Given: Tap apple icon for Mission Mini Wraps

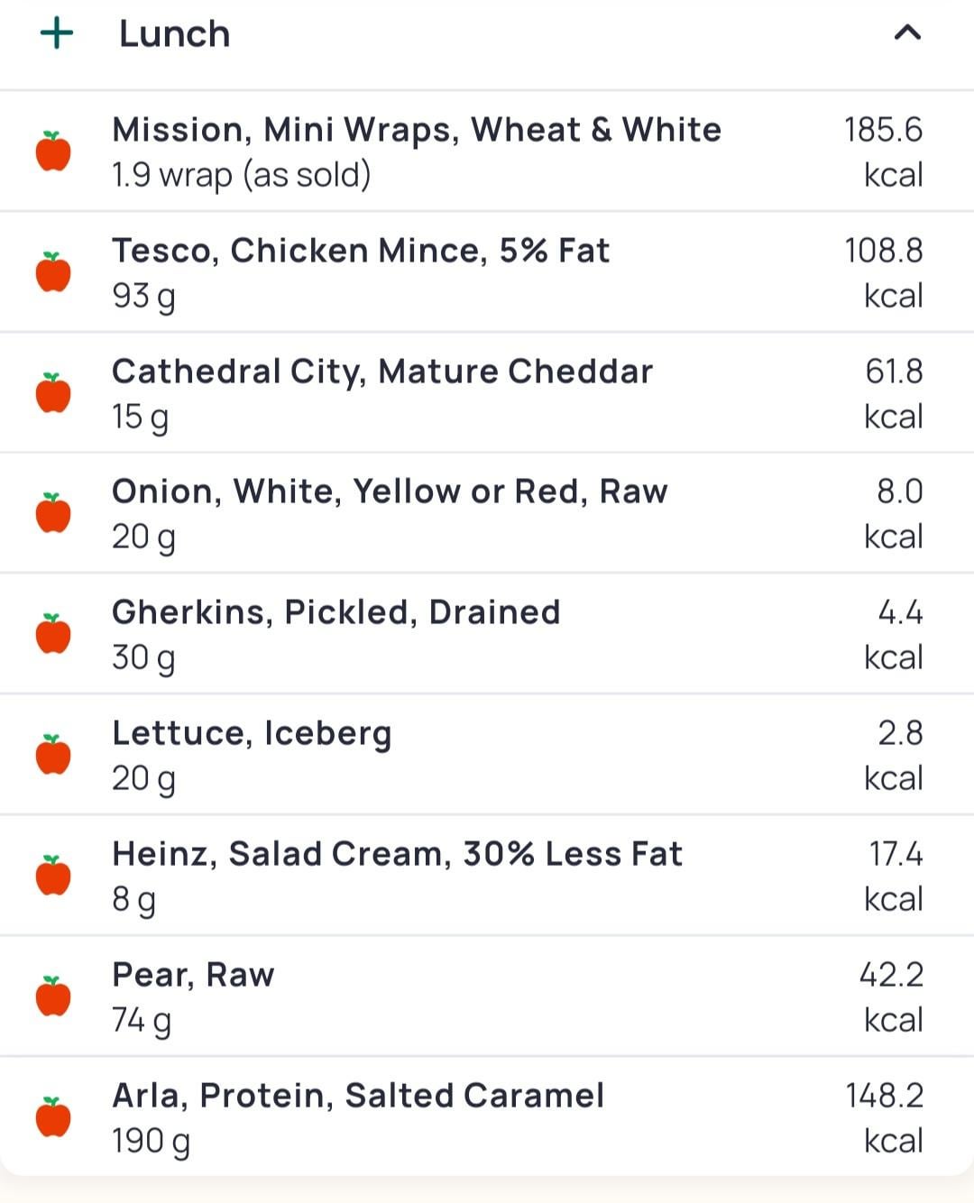Looking at the screenshot, I should (53, 152).
